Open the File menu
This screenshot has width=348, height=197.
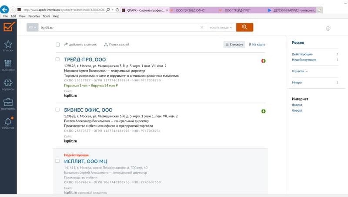point(6,16)
